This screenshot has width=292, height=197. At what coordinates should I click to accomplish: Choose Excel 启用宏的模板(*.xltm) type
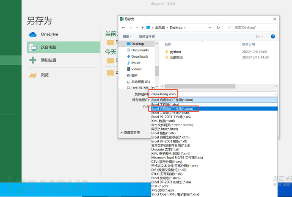coord(214,137)
